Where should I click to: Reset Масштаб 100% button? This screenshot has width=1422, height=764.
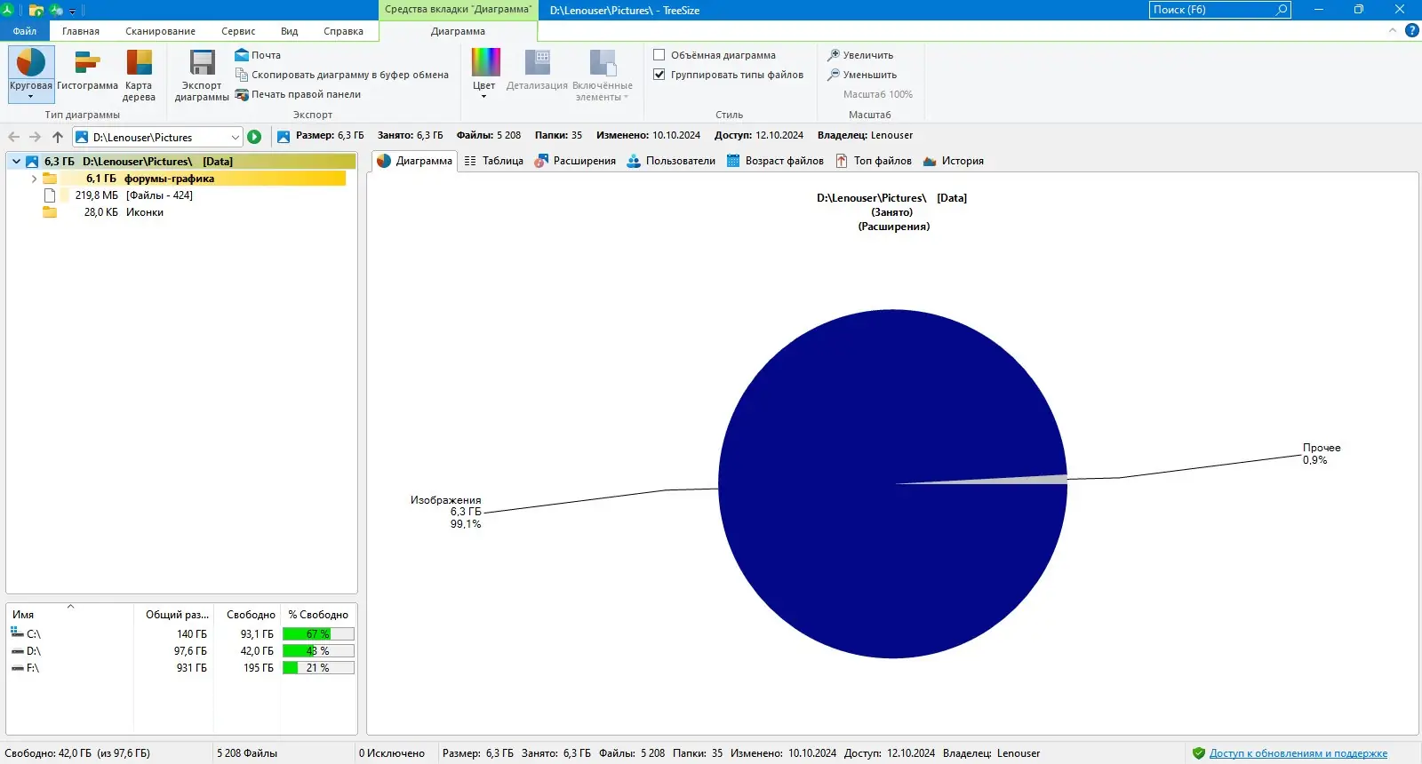(x=877, y=94)
